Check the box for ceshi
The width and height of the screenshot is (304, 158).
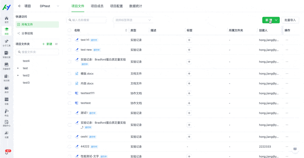pos(70,137)
